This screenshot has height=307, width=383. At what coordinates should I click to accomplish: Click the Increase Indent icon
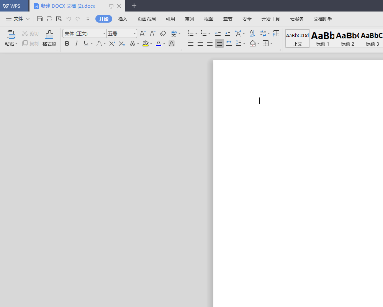pyautogui.click(x=228, y=34)
